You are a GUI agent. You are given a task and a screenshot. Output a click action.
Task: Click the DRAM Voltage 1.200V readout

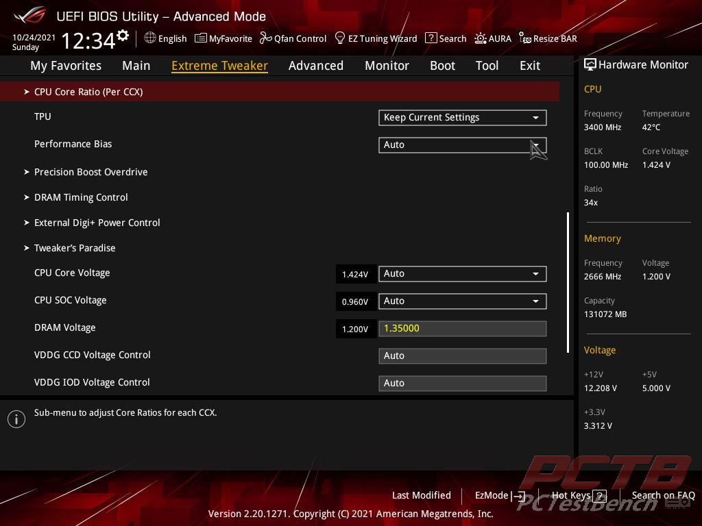(x=355, y=329)
